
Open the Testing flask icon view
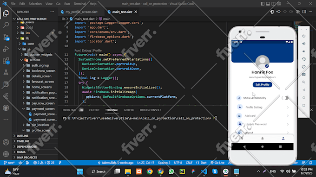point(6,72)
